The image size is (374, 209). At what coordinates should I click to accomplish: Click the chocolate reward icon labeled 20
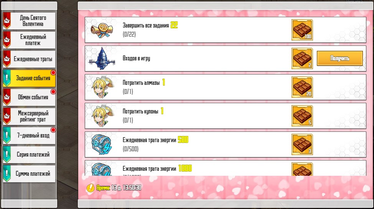(x=302, y=87)
